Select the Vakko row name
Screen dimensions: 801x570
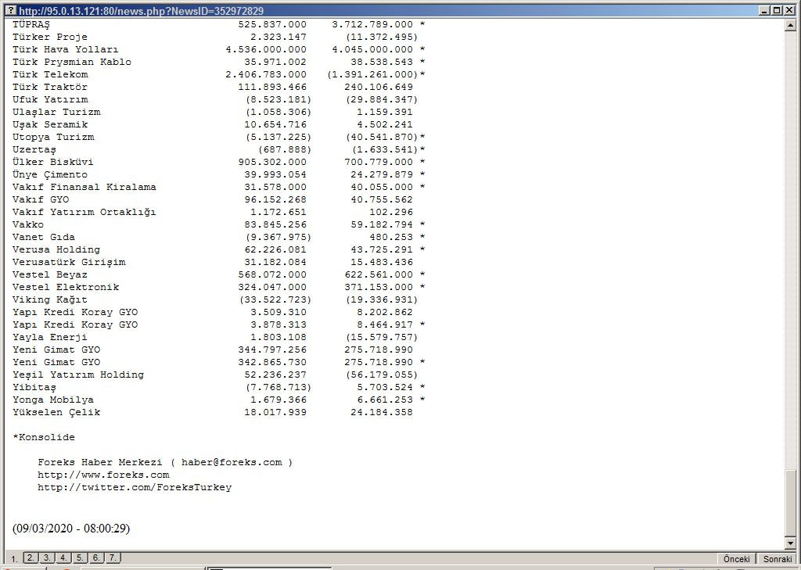coord(28,224)
